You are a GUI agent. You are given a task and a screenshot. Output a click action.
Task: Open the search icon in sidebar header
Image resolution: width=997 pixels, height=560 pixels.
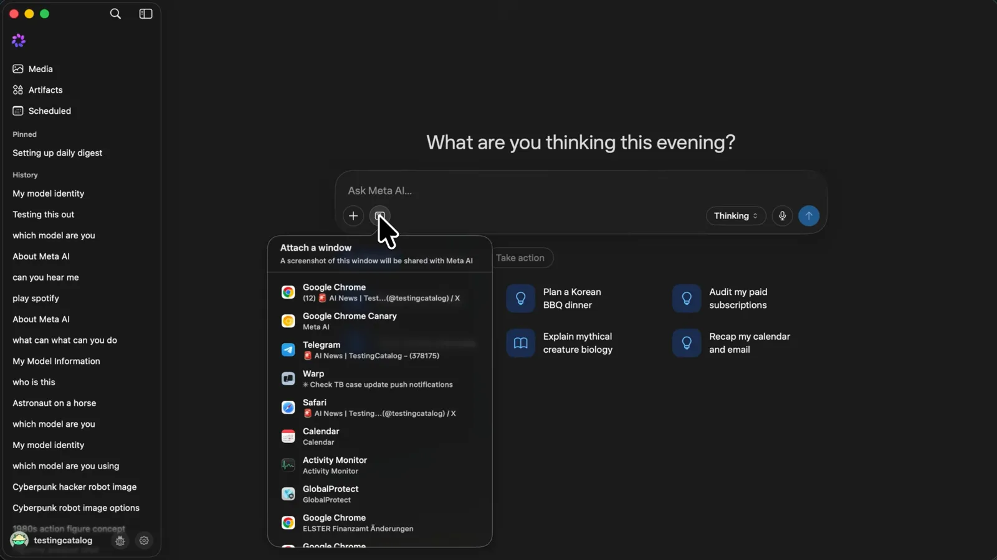115,14
